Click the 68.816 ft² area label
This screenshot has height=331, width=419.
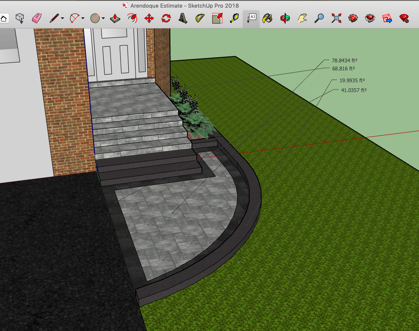[x=343, y=69]
